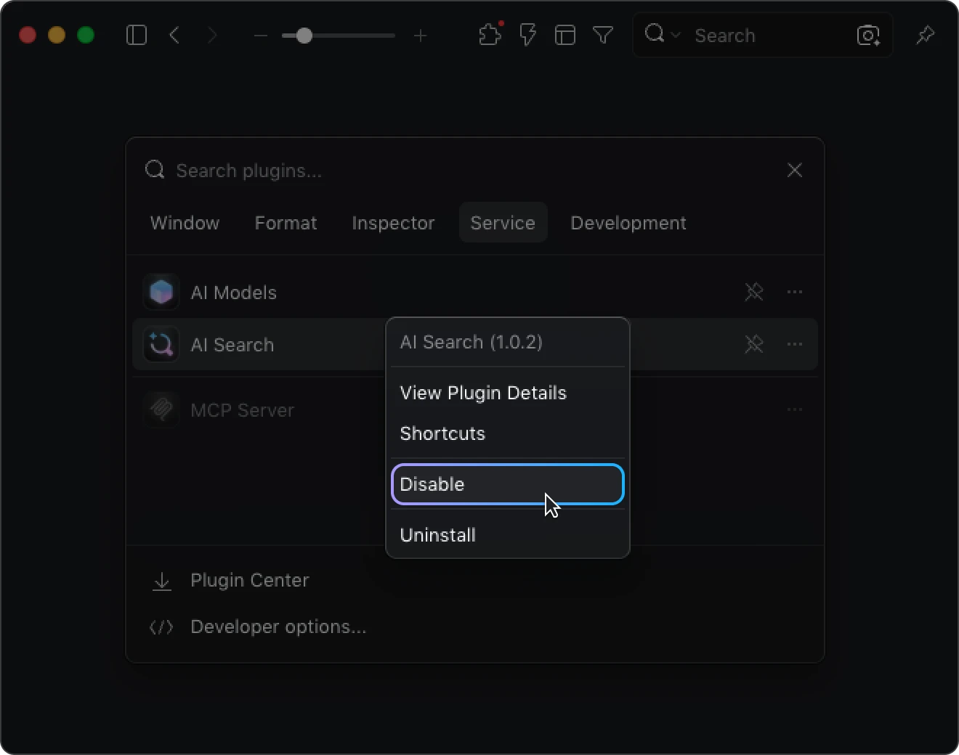Image resolution: width=959 pixels, height=755 pixels.
Task: Toggle pin for AI Models plugin
Action: tap(754, 292)
